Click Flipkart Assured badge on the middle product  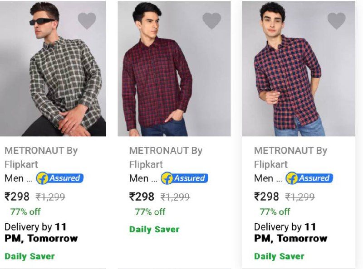click(185, 178)
